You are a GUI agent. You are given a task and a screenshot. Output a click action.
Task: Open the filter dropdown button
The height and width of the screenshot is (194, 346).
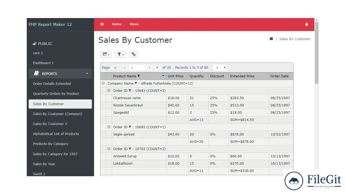[120, 54]
